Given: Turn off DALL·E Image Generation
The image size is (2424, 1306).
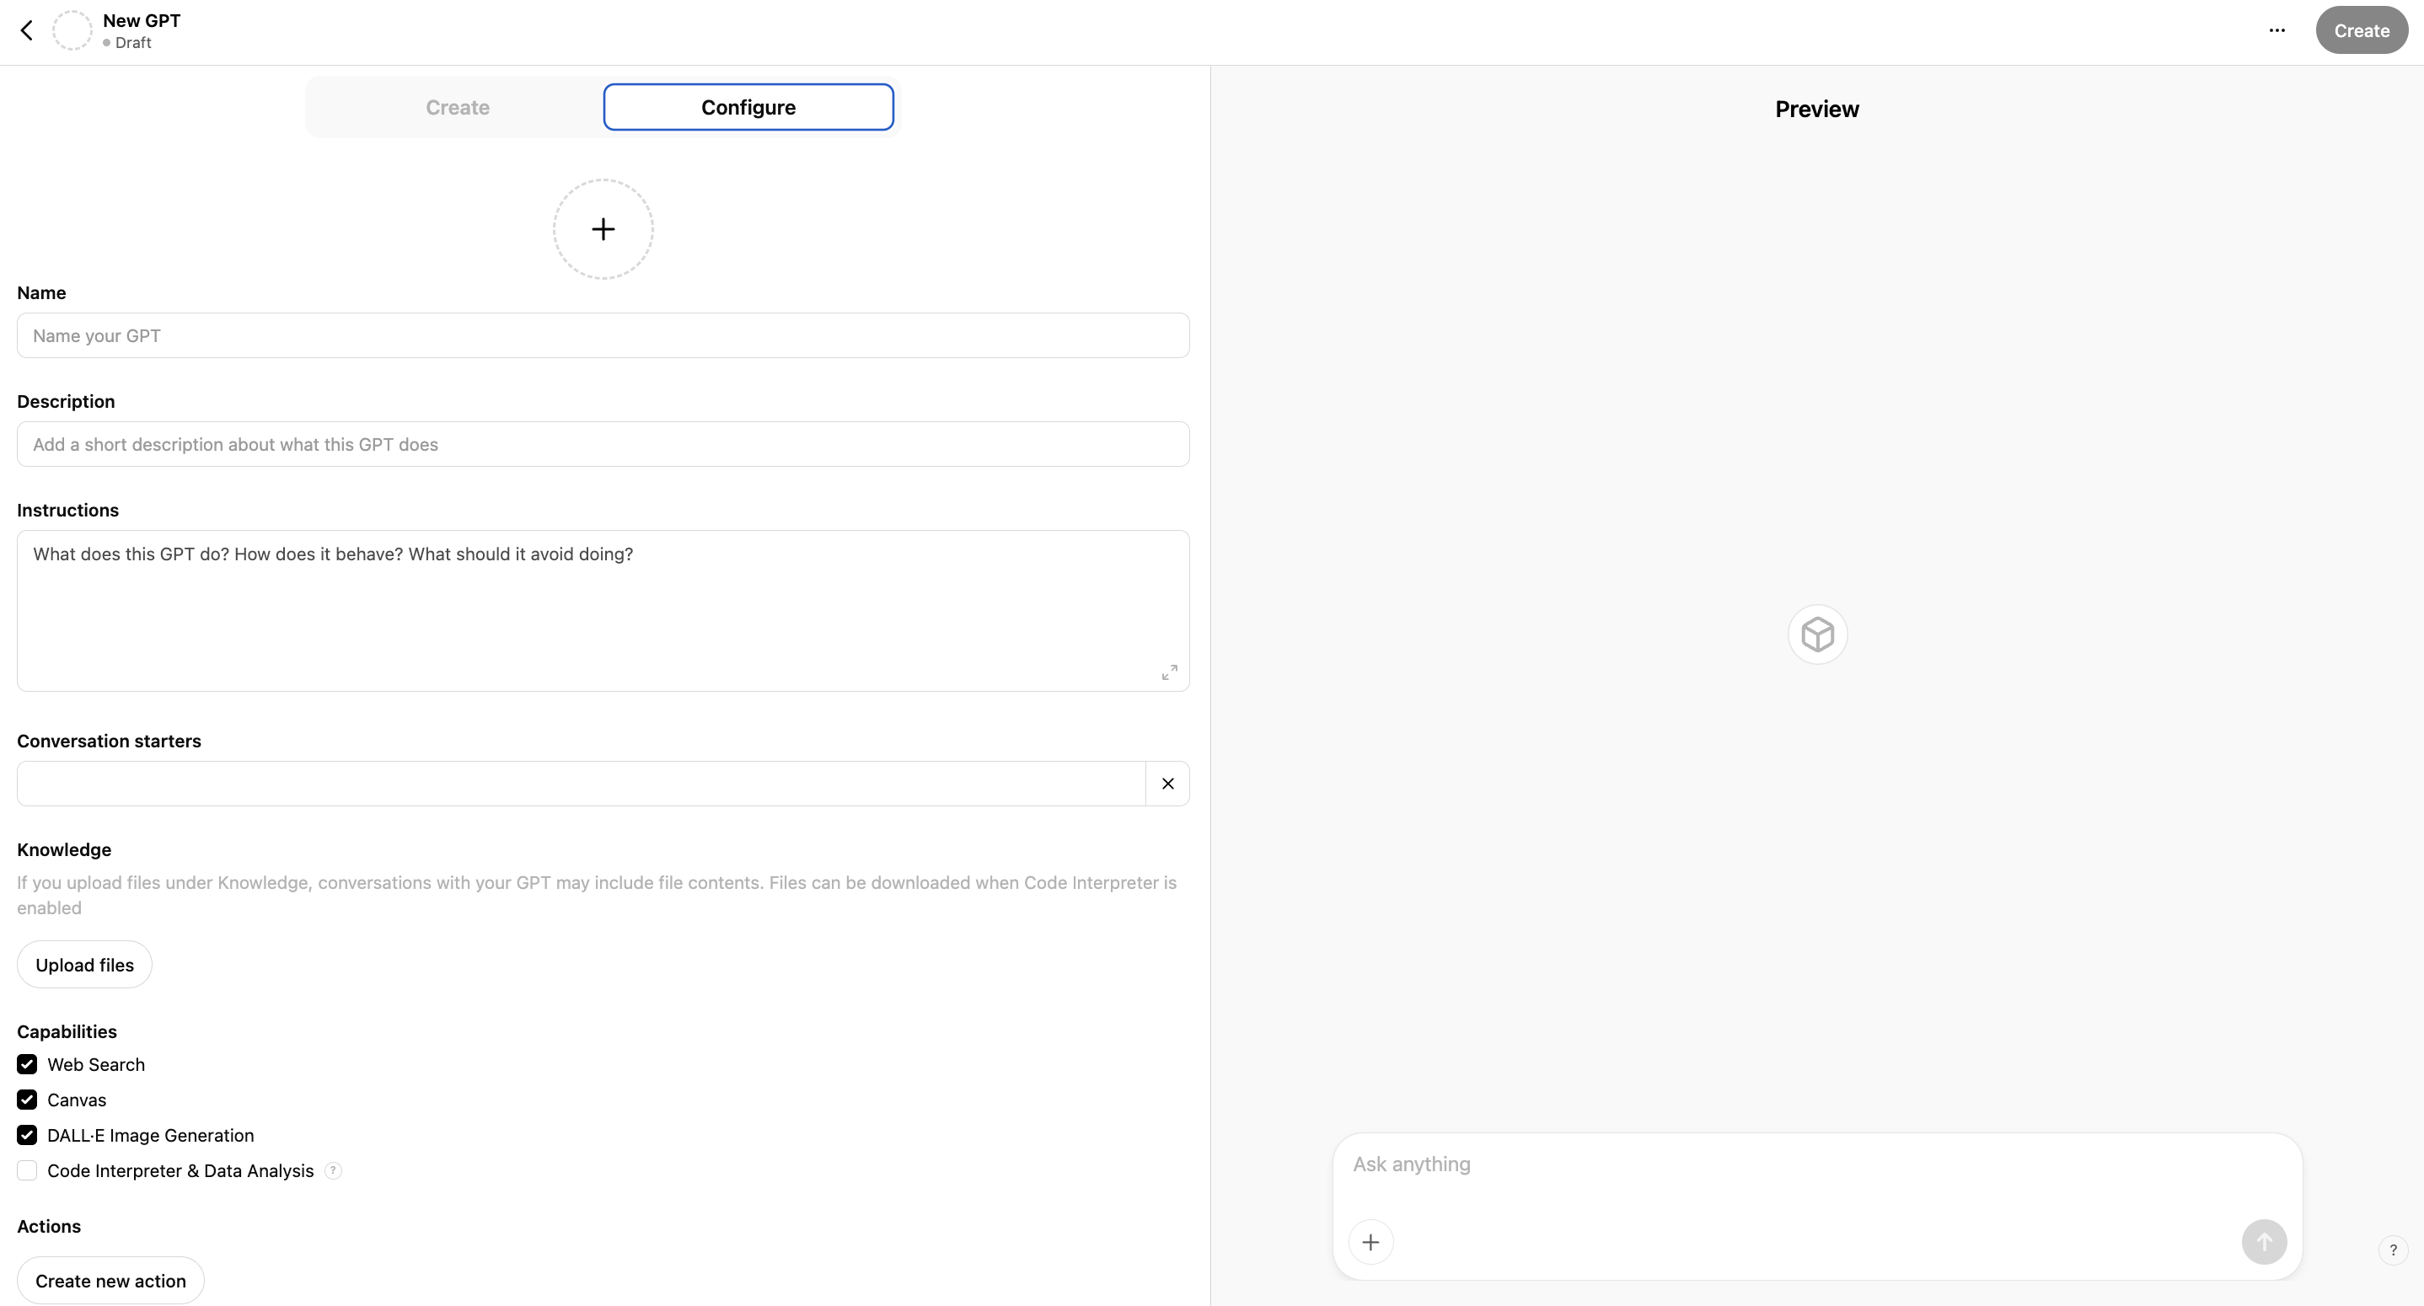Looking at the screenshot, I should (26, 1135).
